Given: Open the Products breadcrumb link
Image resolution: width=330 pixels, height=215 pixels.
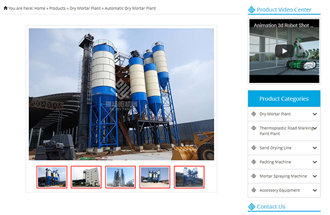Looking at the screenshot, I should (x=57, y=8).
